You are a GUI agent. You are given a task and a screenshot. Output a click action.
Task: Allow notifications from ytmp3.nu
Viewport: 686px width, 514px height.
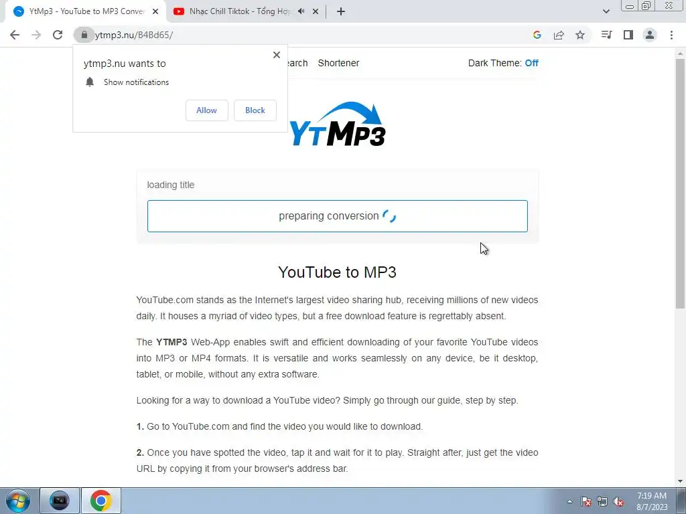tap(206, 110)
